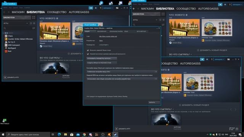
Task: Switch to the ОБНОВЛЕНИЯ tab in properties dialog
Action: click(x=102, y=31)
